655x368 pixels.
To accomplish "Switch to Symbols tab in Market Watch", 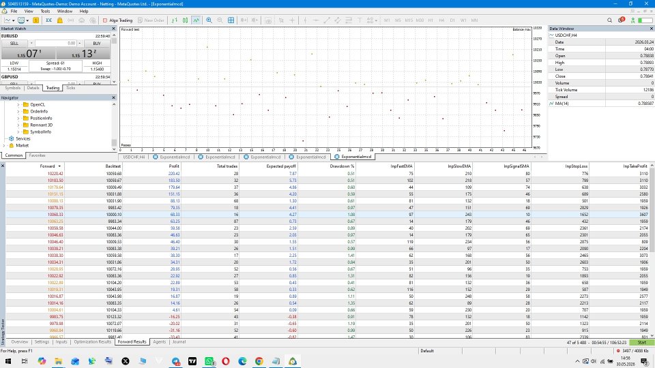I will [x=12, y=88].
